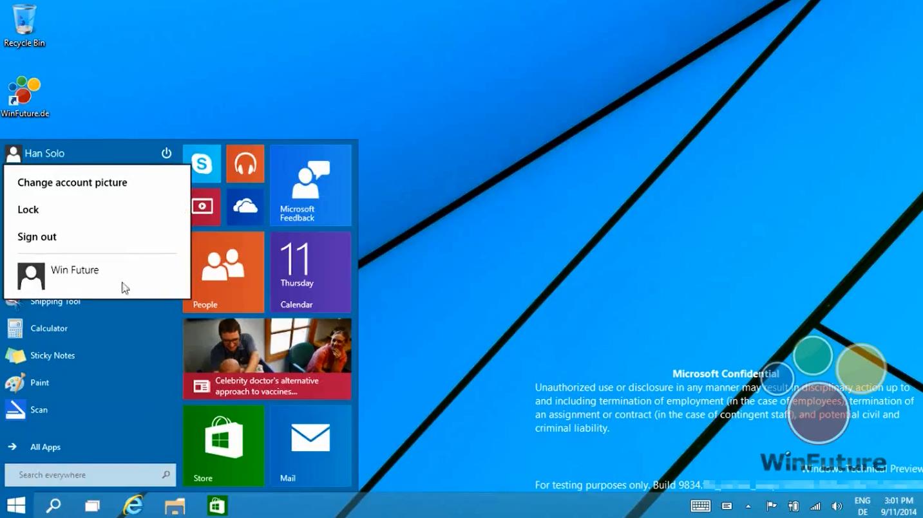The width and height of the screenshot is (923, 518).
Task: Click the power and battery tray icon
Action: [794, 506]
